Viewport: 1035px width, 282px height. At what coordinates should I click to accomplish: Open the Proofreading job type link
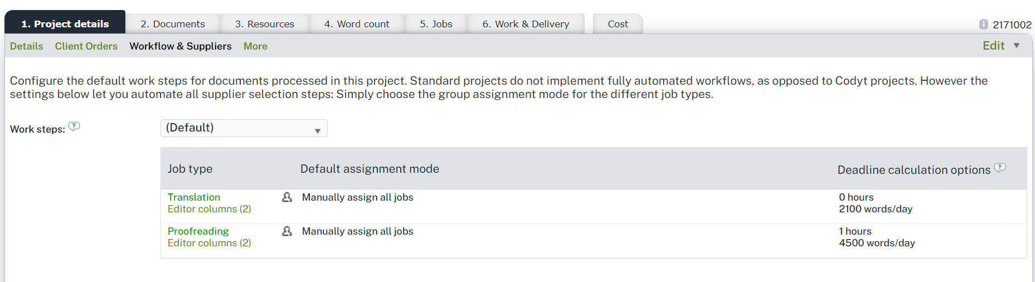[198, 231]
